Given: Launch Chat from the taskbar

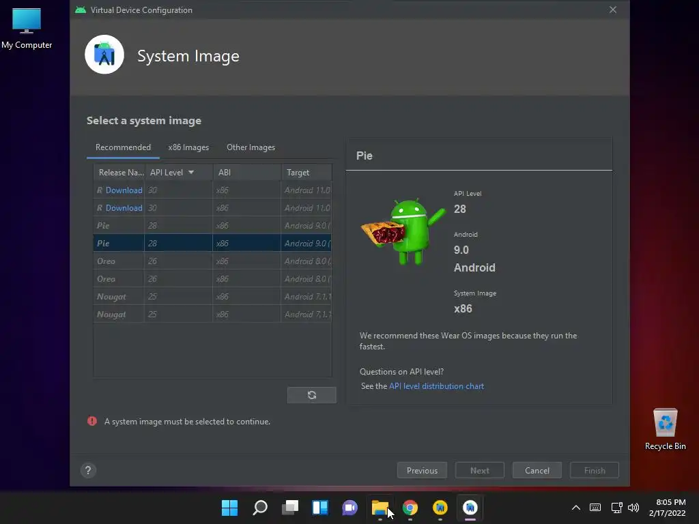Looking at the screenshot, I should pyautogui.click(x=350, y=508).
